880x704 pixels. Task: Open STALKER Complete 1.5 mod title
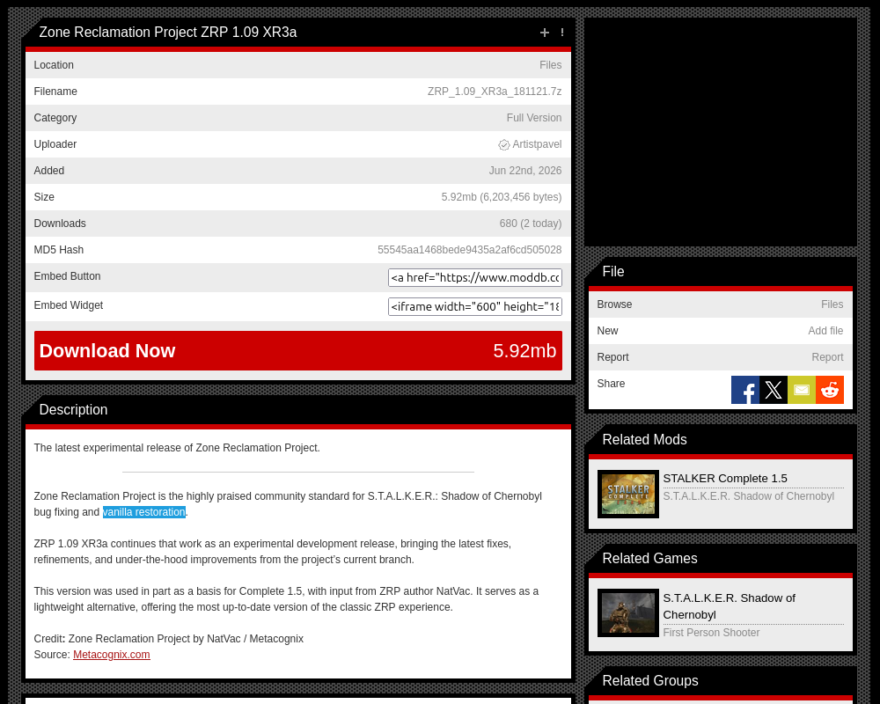tap(724, 479)
